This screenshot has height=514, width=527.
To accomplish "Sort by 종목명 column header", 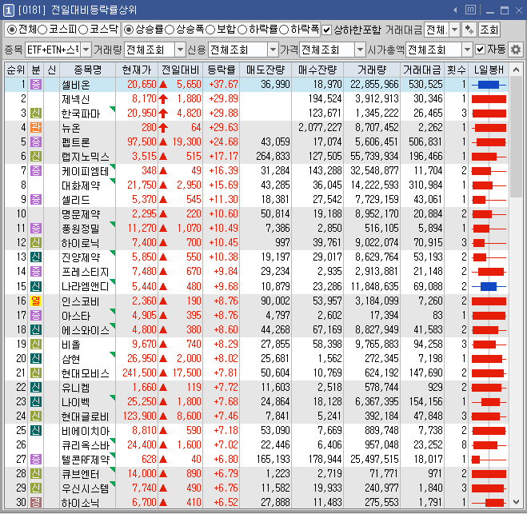I will point(88,70).
